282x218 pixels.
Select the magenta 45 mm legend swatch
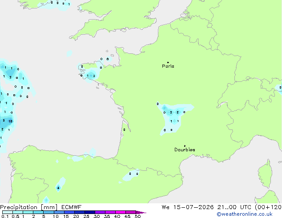[x=131, y=212]
